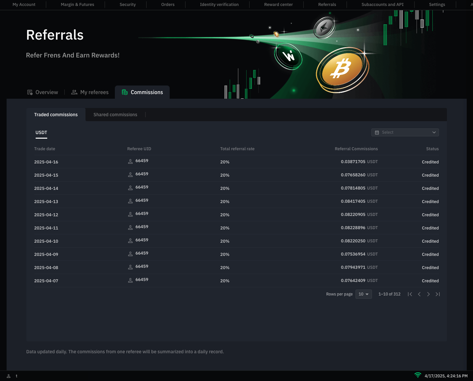Go to the first page of results
473x381 pixels.
[x=410, y=294]
